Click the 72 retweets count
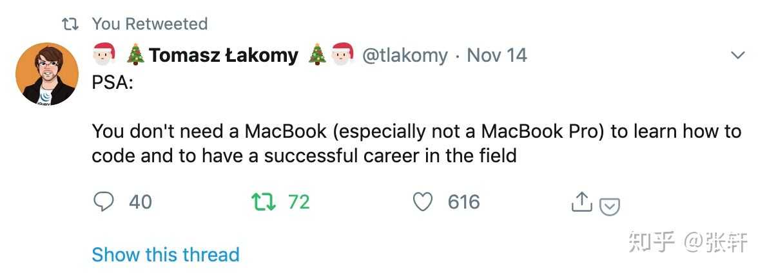The image size is (767, 273). pos(299,202)
